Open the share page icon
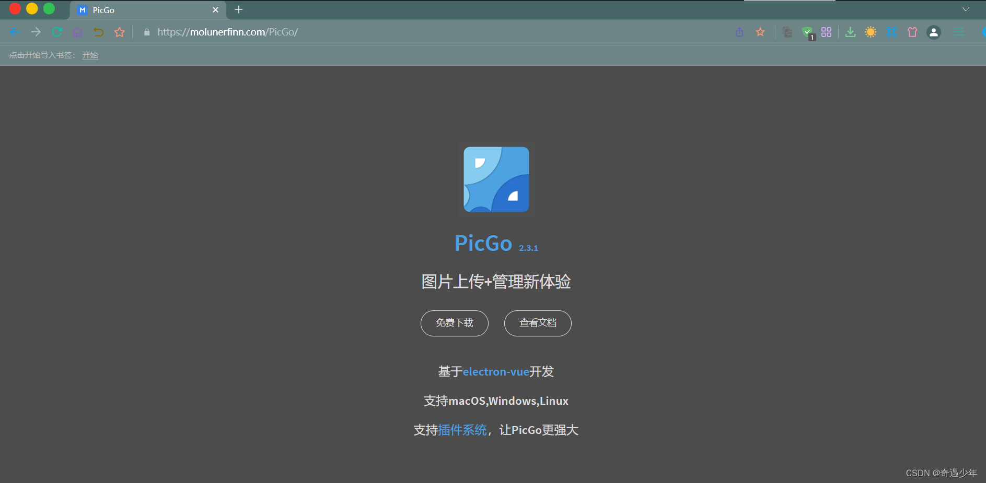Image resolution: width=986 pixels, height=483 pixels. coord(739,32)
